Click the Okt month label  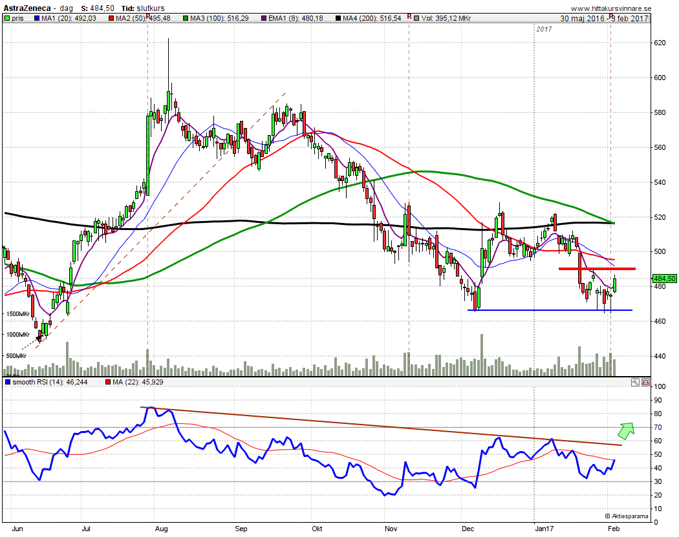pos(317,529)
